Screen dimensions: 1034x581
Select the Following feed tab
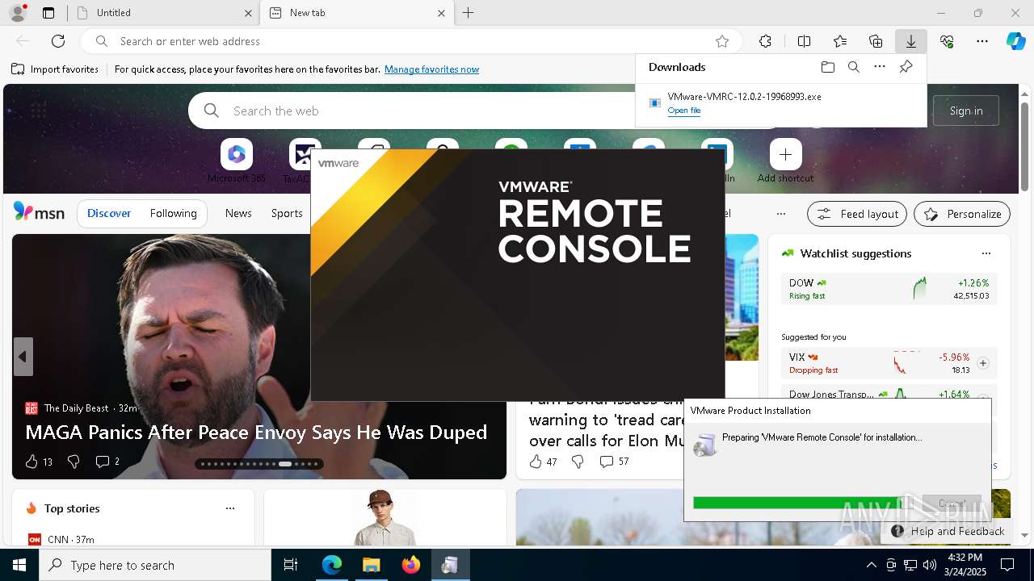coord(173,214)
